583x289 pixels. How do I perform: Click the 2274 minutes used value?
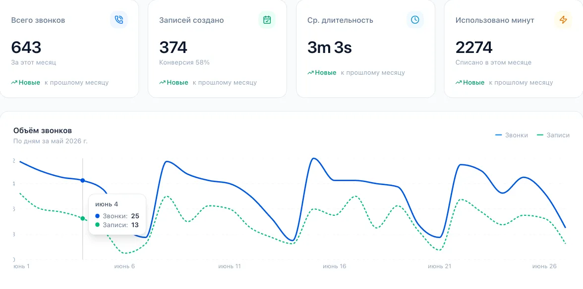[474, 48]
